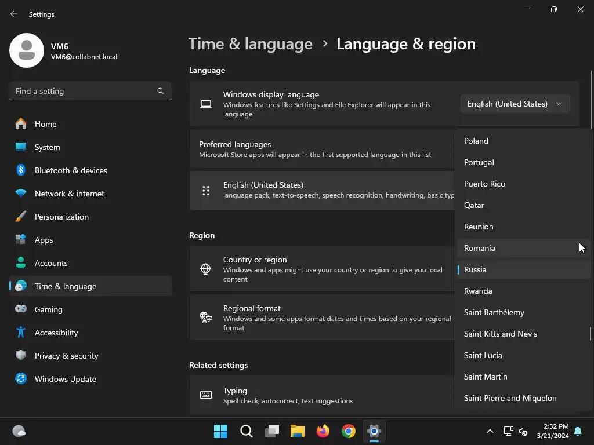The image size is (594, 445).
Task: Click the Settings gear icon on taskbar
Action: [x=374, y=431]
